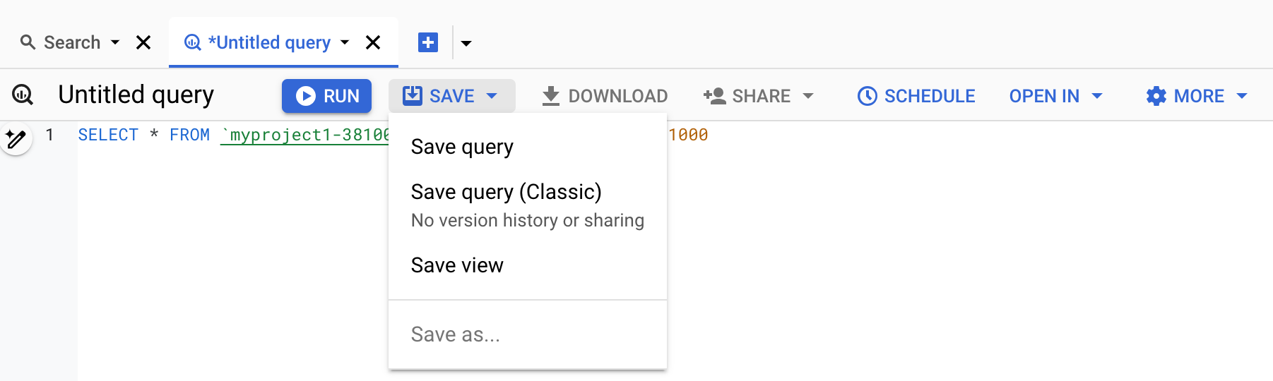Click query icon left of Untitled query title
The height and width of the screenshot is (381, 1273).
(23, 95)
